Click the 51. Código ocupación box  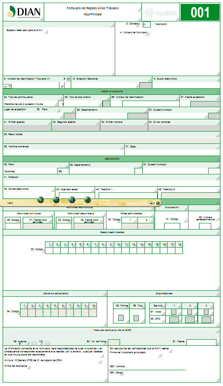pos(172,226)
